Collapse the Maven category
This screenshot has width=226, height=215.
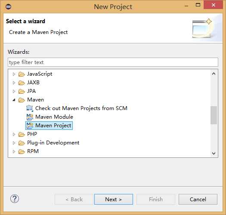click(x=14, y=100)
